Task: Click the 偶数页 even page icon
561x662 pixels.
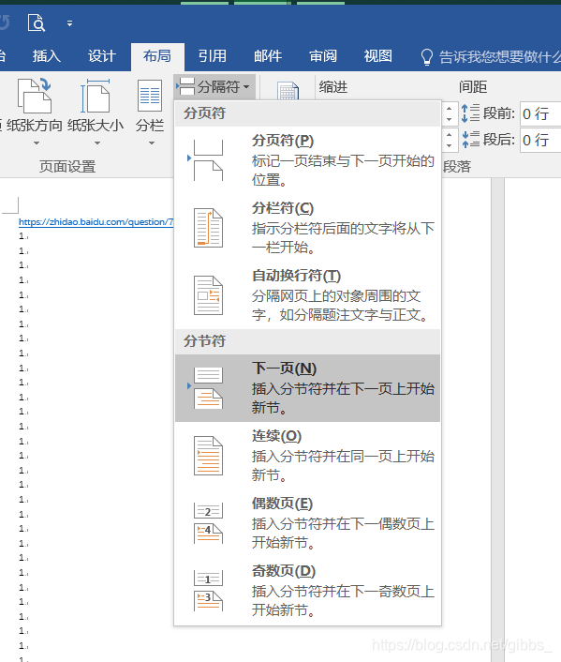Action: click(208, 523)
